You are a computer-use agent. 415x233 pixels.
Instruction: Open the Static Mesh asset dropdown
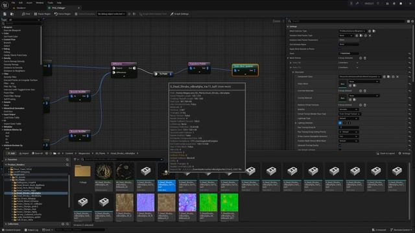pyautogui.click(x=364, y=82)
